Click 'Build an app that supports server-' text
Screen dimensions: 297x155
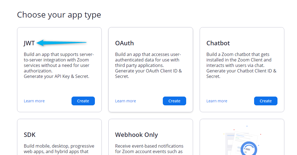[59, 54]
